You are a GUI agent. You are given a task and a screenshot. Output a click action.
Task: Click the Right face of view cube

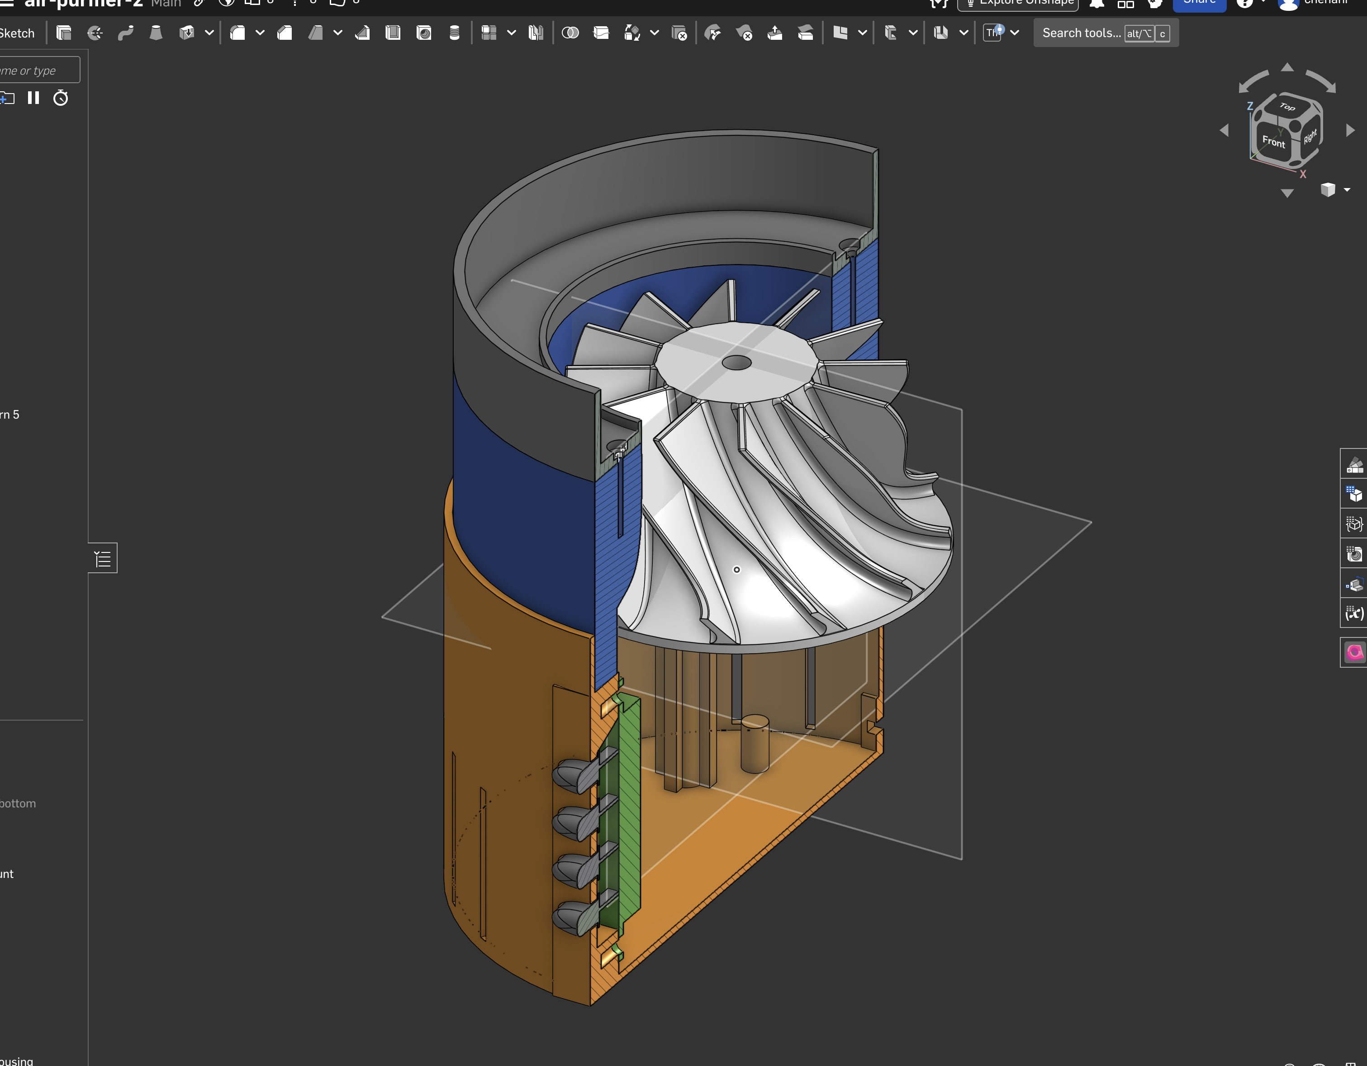click(1310, 137)
